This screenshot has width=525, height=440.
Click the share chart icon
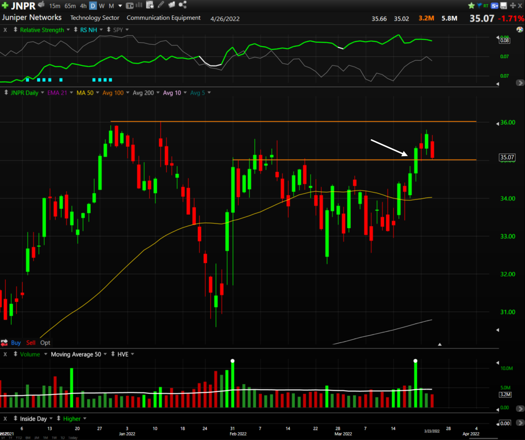tap(182, 5)
